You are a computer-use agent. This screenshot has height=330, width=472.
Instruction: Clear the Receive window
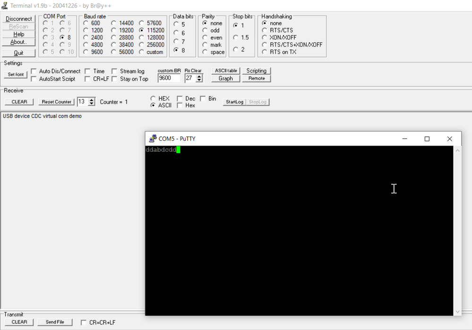18,102
